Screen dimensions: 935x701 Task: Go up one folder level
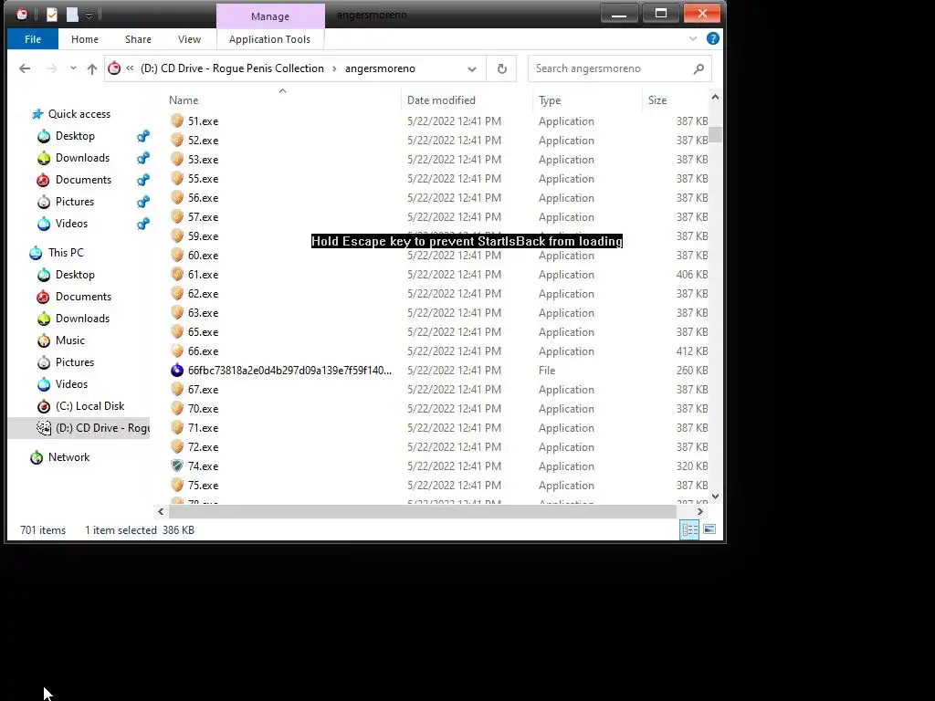(x=92, y=68)
